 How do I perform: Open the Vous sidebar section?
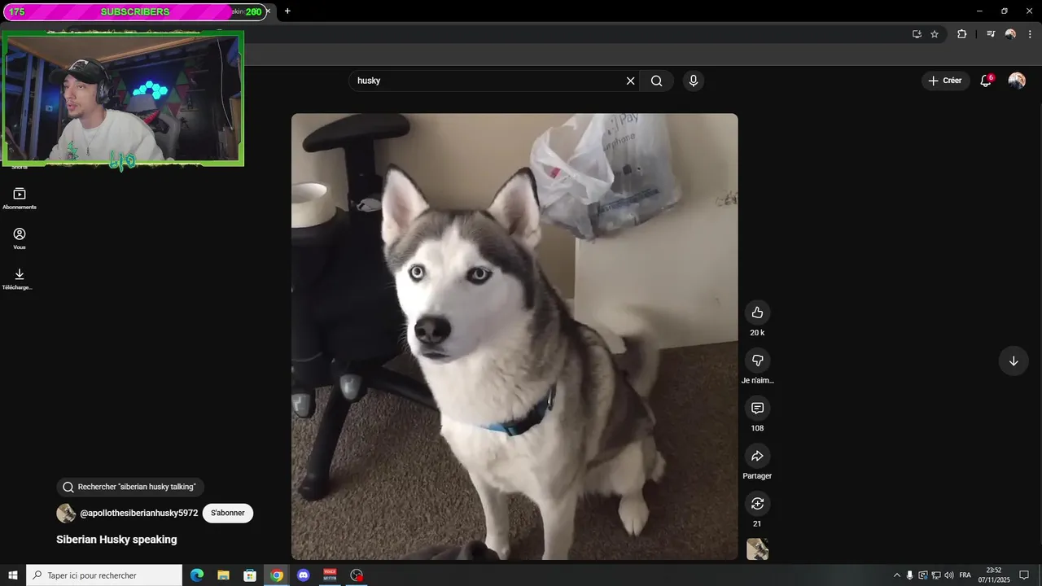[x=20, y=238]
